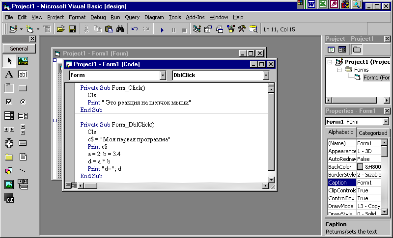This screenshot has width=393, height=238.
Task: Click Microsoft Excel icon in Office shortcut bar
Action: [323, 4]
